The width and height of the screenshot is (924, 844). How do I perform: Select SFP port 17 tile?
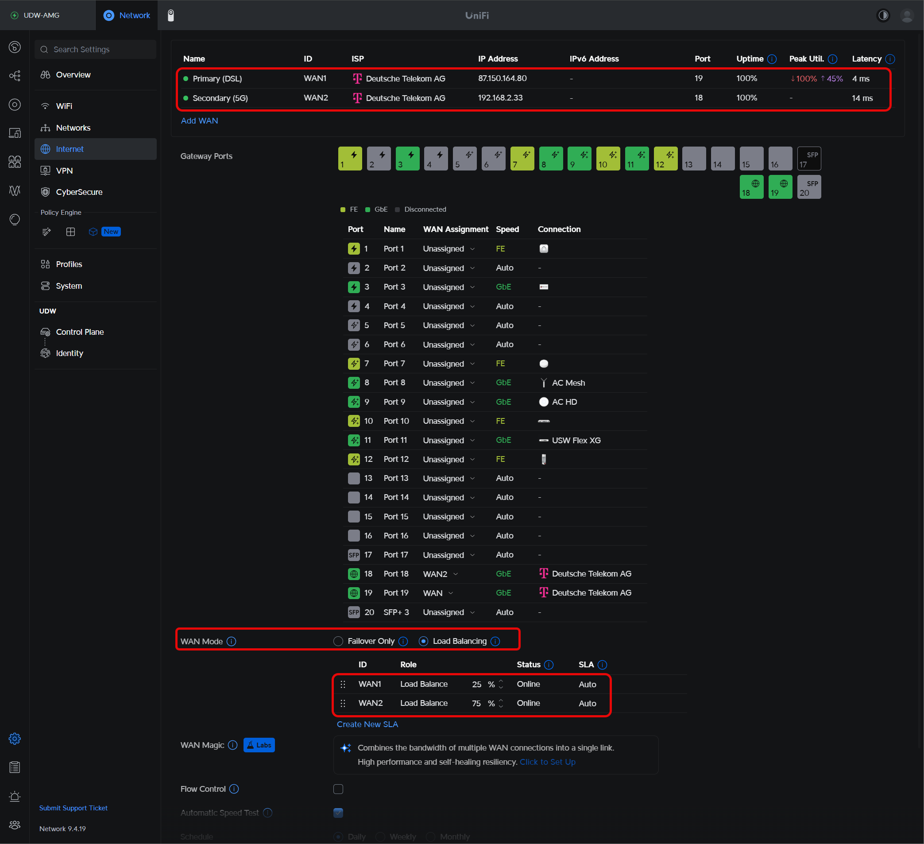(808, 159)
